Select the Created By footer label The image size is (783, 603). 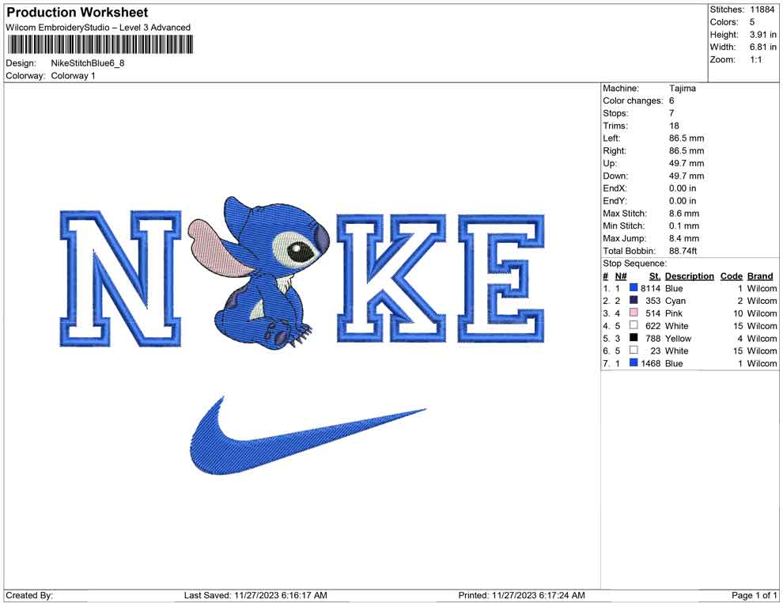(29, 595)
